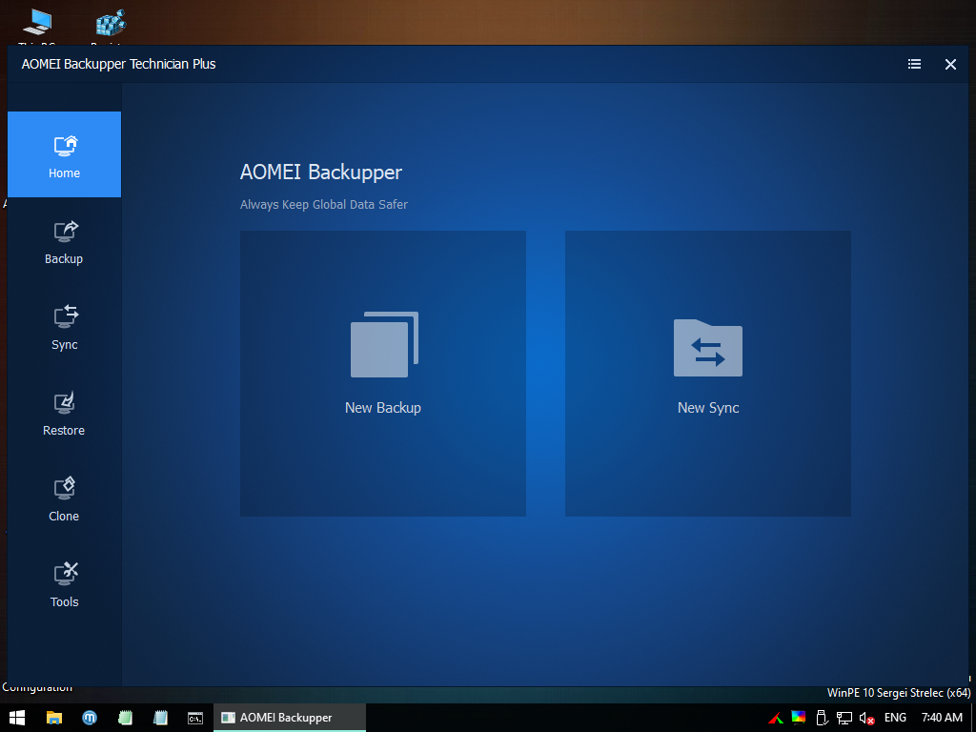The width and height of the screenshot is (976, 732).
Task: Click the USB safely remove tray icon
Action: [822, 718]
